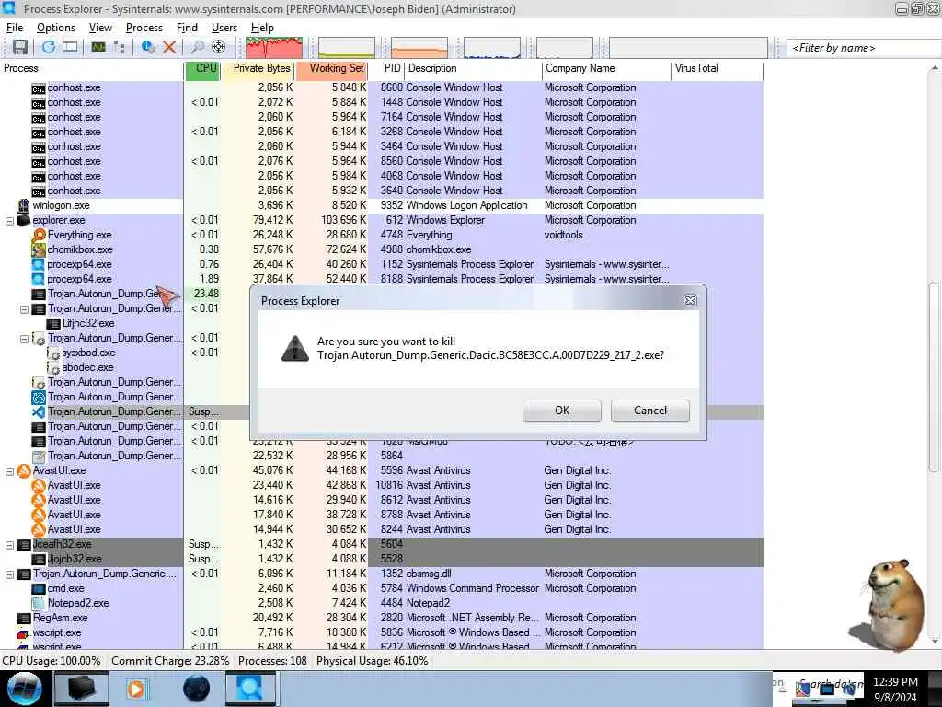This screenshot has height=707, width=942.
Task: Select the Notepad2.exe process icon
Action: [x=39, y=603]
